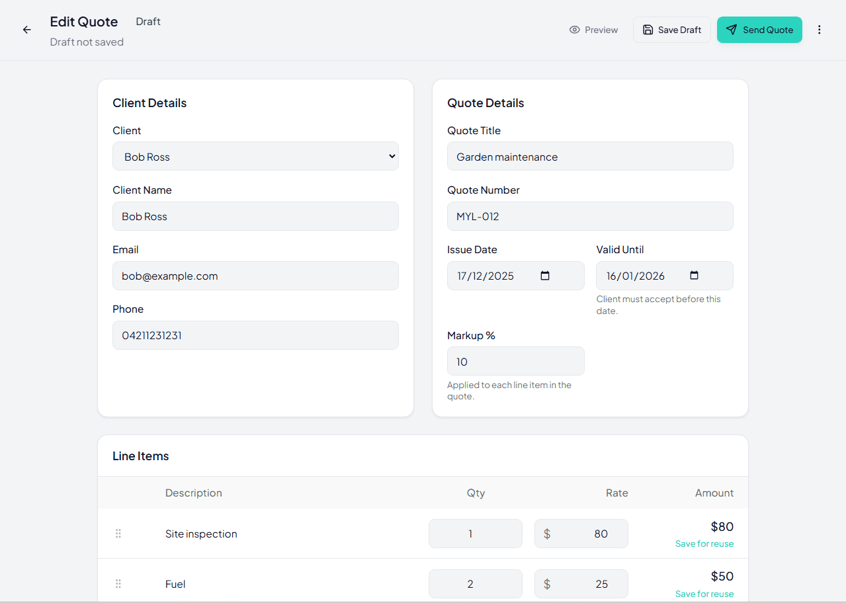Click the drag handle beside Site inspection
Screen dimensions: 846x603
(x=118, y=534)
